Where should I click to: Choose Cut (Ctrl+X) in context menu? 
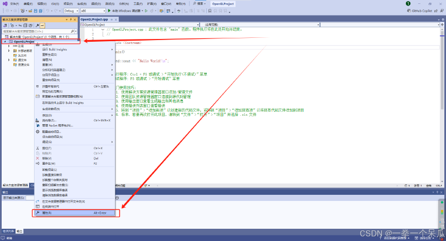[x=75, y=148]
